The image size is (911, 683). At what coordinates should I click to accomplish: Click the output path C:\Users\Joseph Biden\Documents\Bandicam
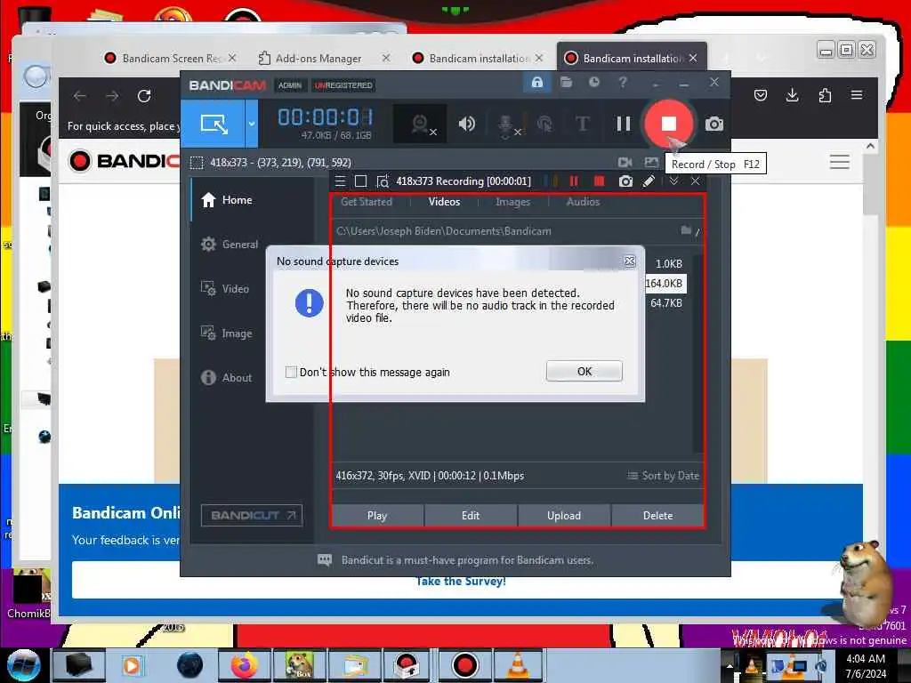444,231
